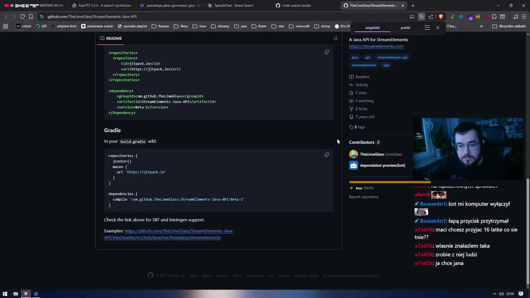This screenshot has height=298, width=530.
Task: Open the strony bookmark folder
Action: (x=322, y=26)
